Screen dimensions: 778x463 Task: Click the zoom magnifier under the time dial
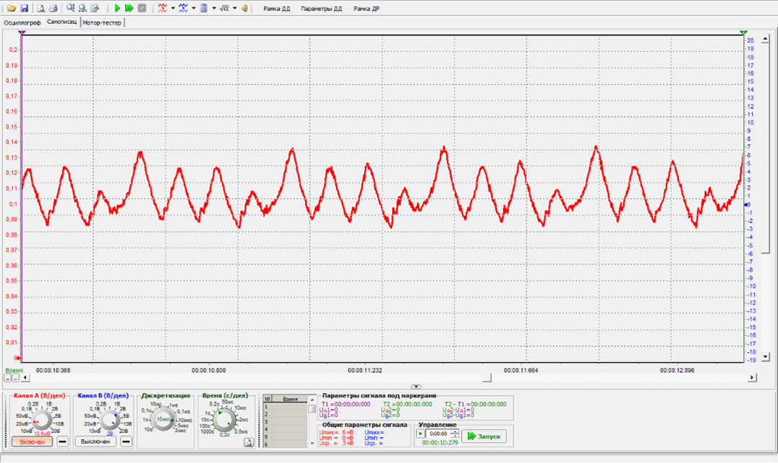tap(248, 443)
